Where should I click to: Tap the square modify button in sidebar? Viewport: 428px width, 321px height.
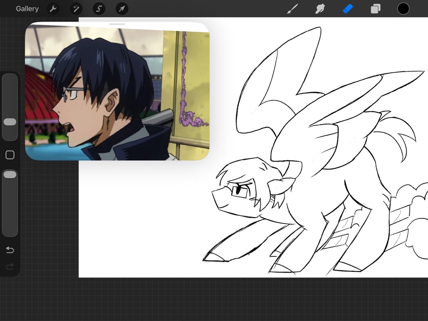pyautogui.click(x=10, y=155)
